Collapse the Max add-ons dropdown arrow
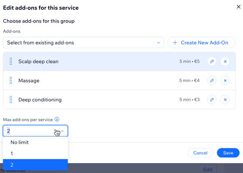 pos(62,131)
